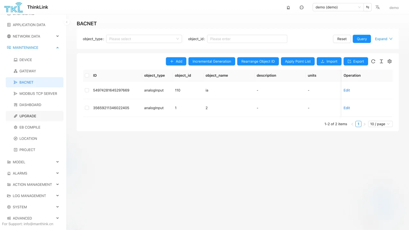Click the Reset button
This screenshot has height=230, width=409.
pos(342,39)
